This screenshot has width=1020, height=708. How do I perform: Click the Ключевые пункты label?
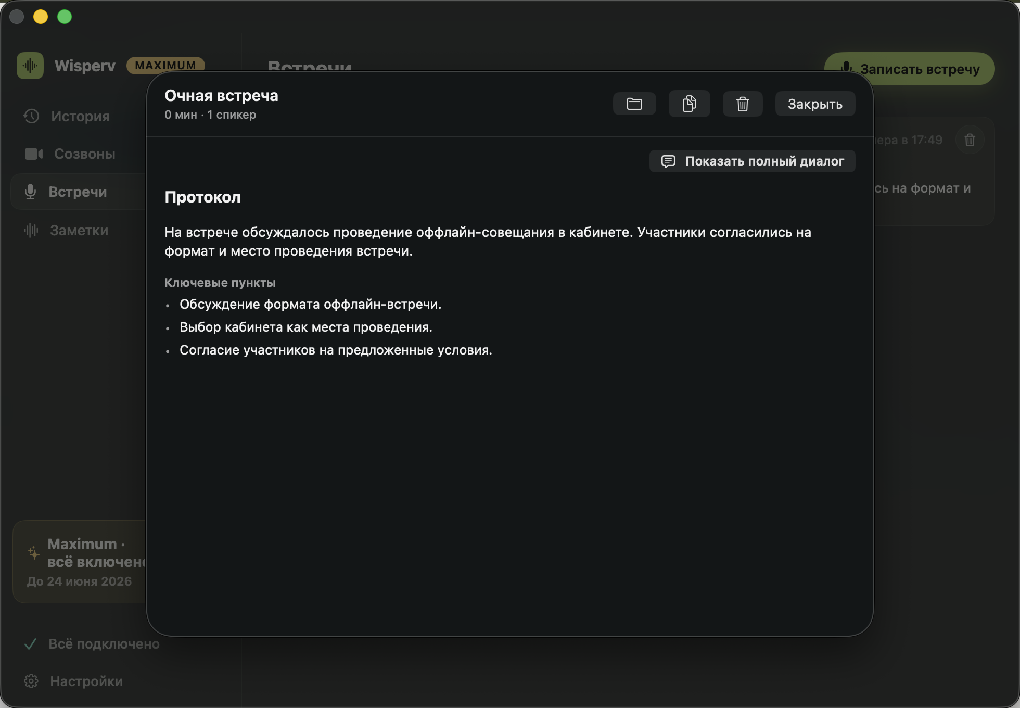(x=220, y=283)
